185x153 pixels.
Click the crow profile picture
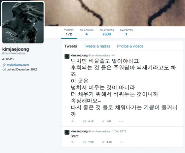point(23,23)
